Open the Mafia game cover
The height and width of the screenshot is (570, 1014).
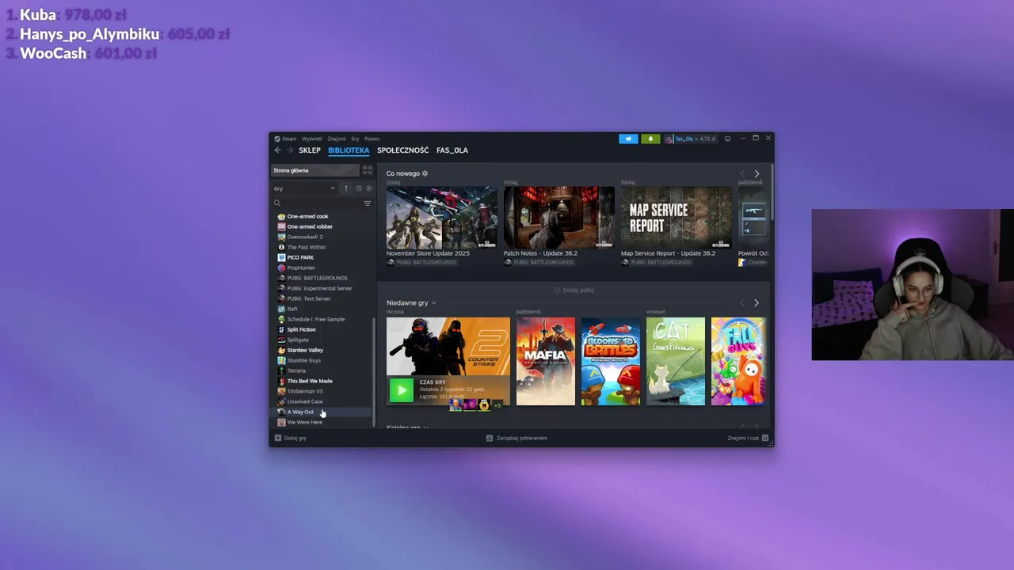tap(546, 361)
